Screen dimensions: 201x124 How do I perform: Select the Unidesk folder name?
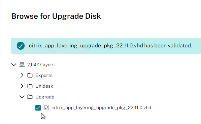44,86
